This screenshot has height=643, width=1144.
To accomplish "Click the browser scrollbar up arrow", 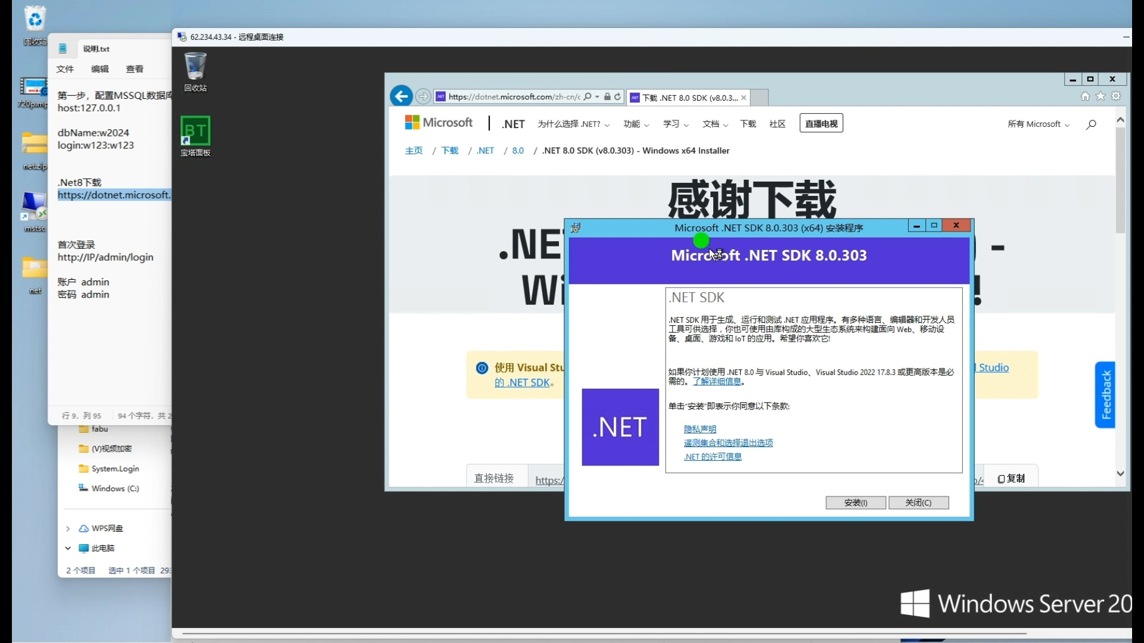I will coord(1120,120).
